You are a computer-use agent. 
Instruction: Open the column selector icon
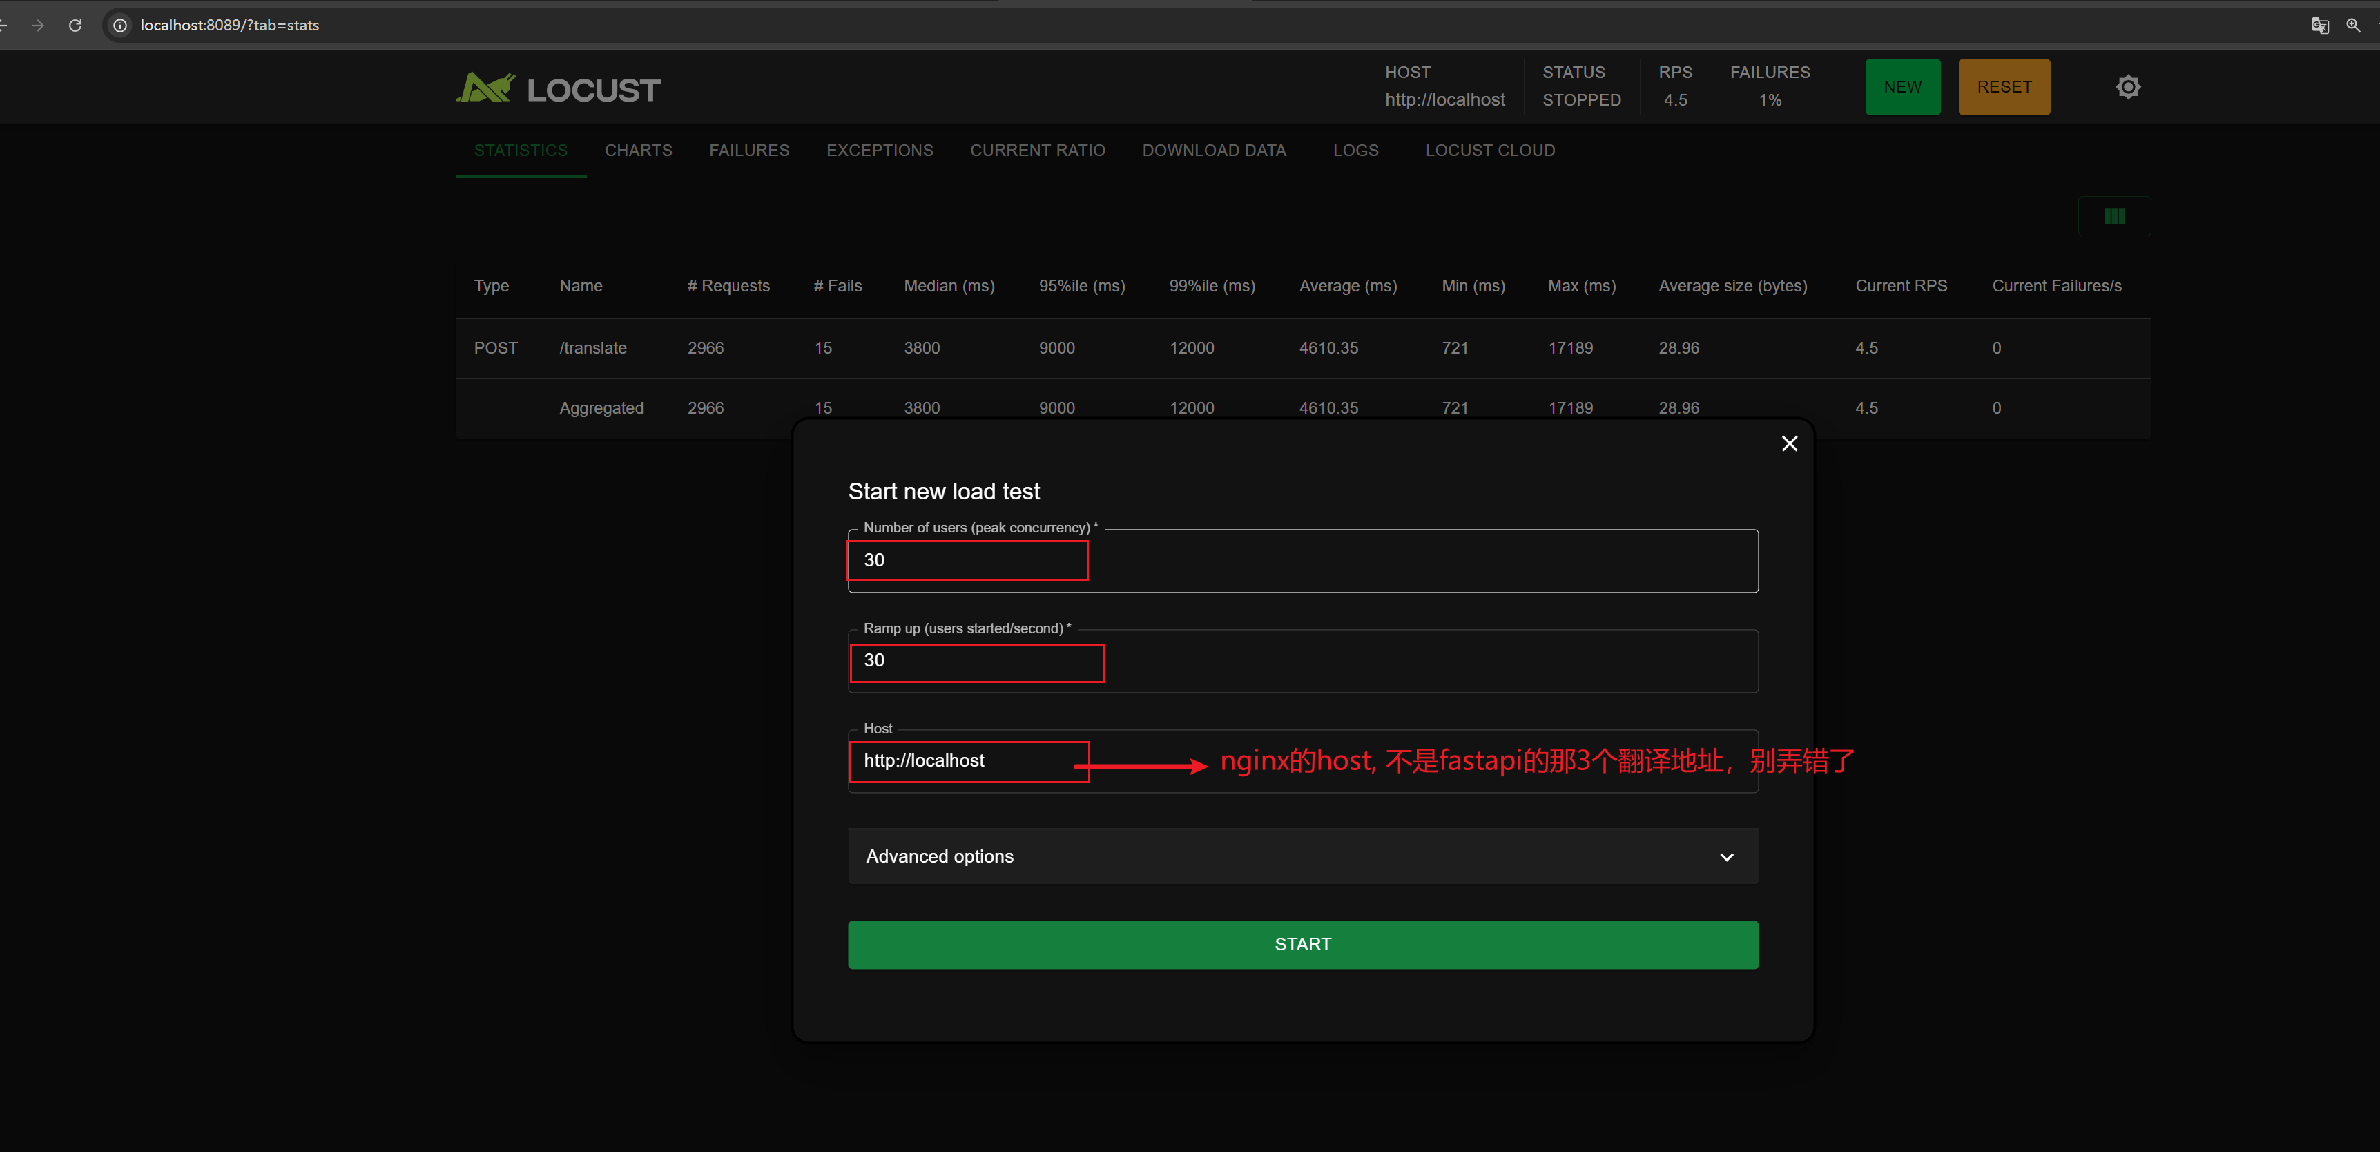pyautogui.click(x=2114, y=216)
